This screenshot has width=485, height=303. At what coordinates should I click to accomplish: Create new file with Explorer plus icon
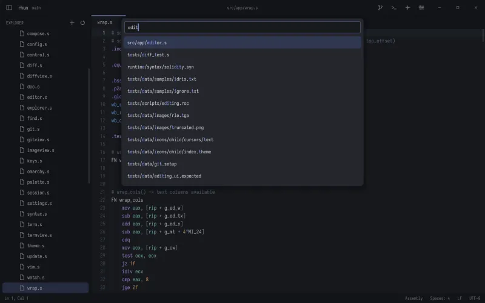point(72,22)
